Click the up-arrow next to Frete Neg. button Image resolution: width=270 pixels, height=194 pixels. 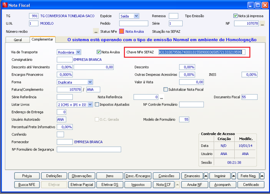(x=262, y=176)
